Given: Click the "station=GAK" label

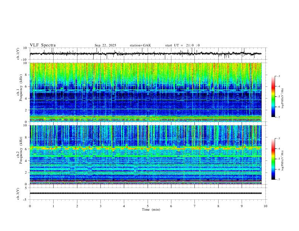Looking at the screenshot, I should [x=140, y=45].
